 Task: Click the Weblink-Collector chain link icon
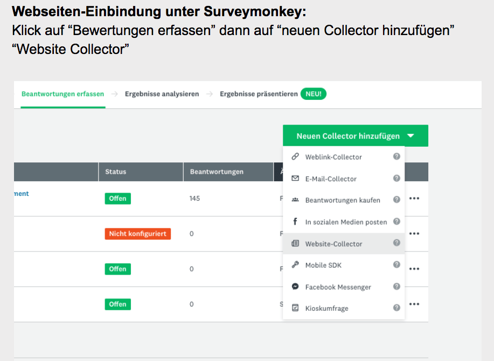[x=295, y=157]
